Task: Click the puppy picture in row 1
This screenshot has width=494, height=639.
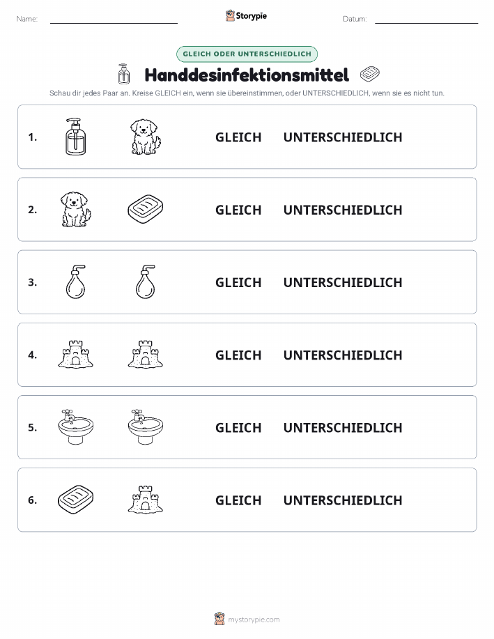Action: tap(146, 137)
